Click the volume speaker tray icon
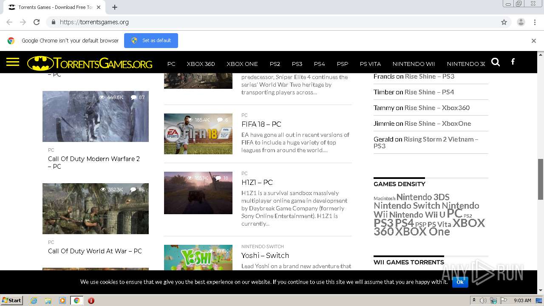 (483, 300)
